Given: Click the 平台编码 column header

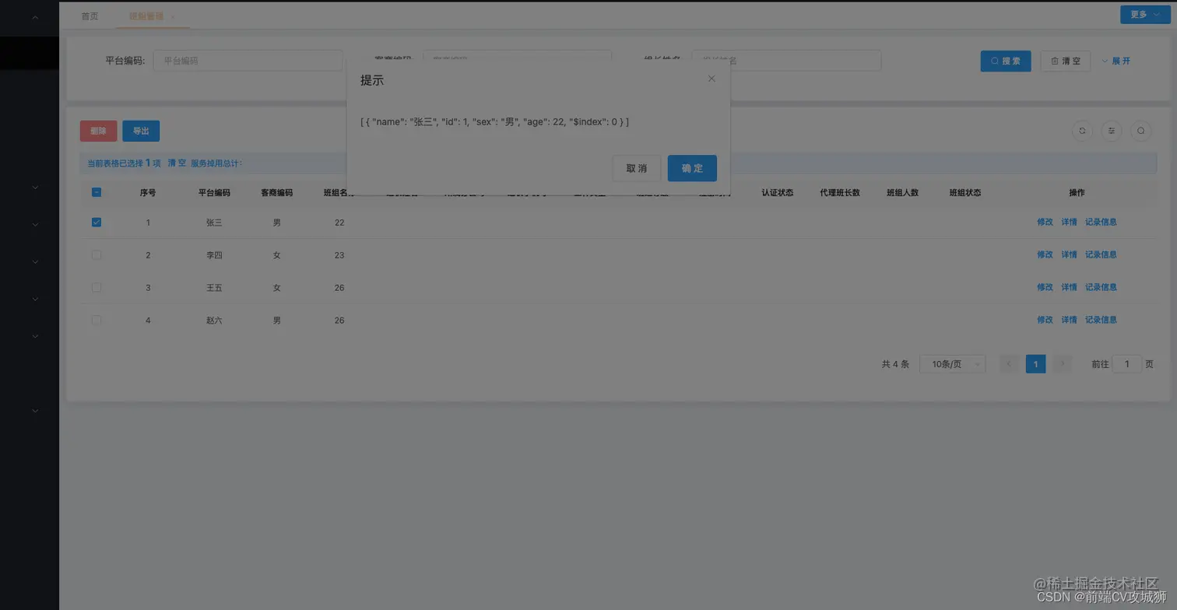Looking at the screenshot, I should point(214,193).
